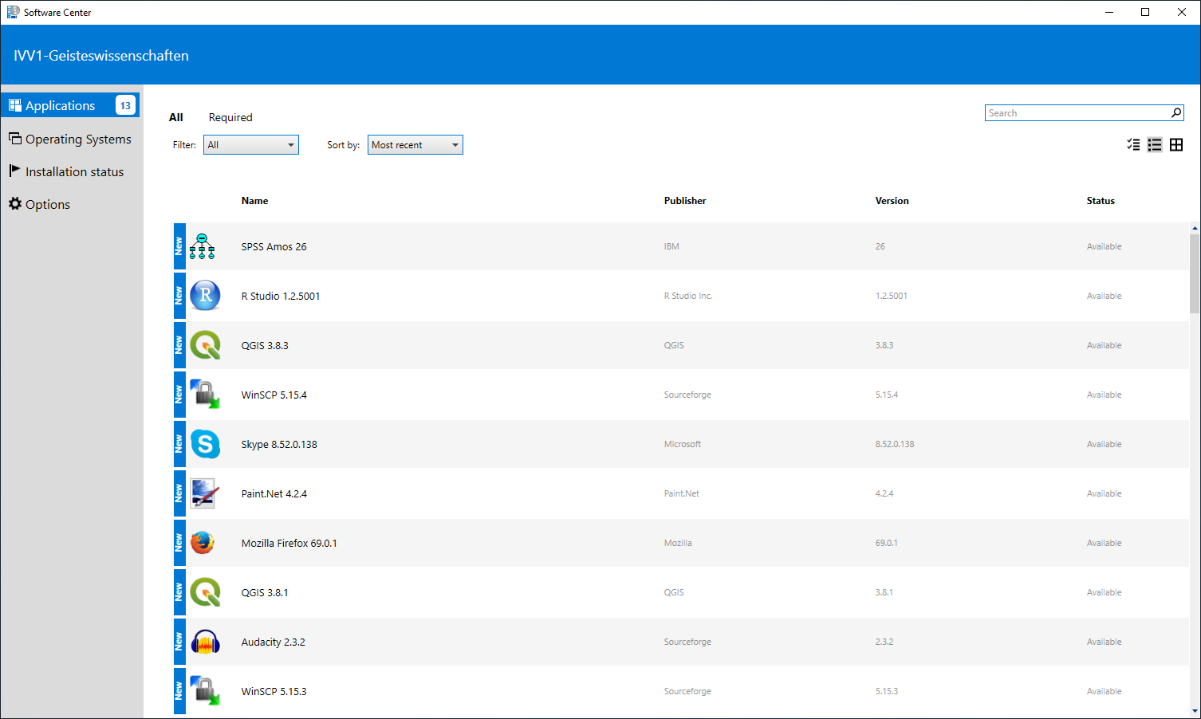Click the IVV1-Geisteswissenschaften header title
Viewport: 1201px width, 719px height.
(x=101, y=56)
